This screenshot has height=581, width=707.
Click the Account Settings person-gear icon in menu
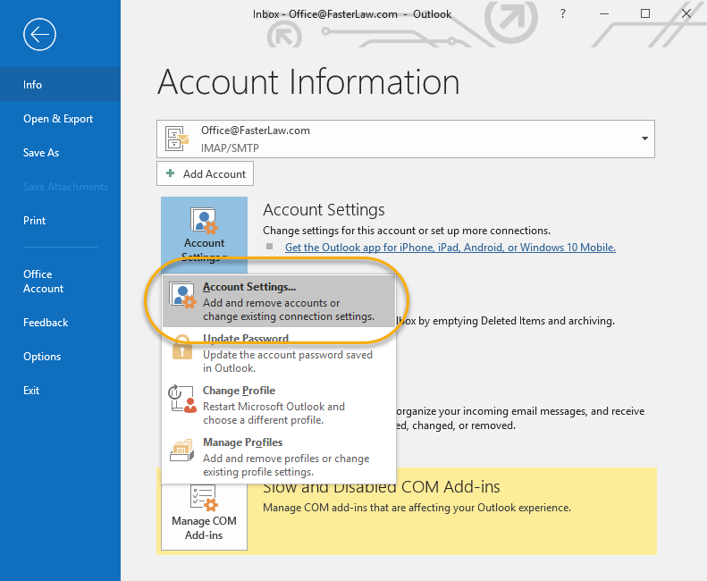click(182, 295)
